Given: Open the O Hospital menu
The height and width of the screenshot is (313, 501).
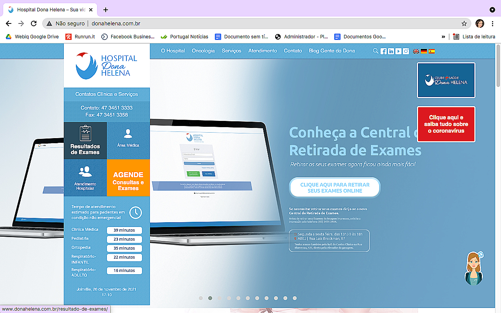Looking at the screenshot, I should pos(173,51).
